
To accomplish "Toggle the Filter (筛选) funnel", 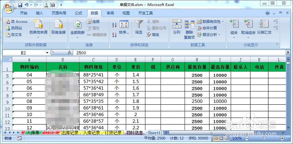I will (139, 28).
